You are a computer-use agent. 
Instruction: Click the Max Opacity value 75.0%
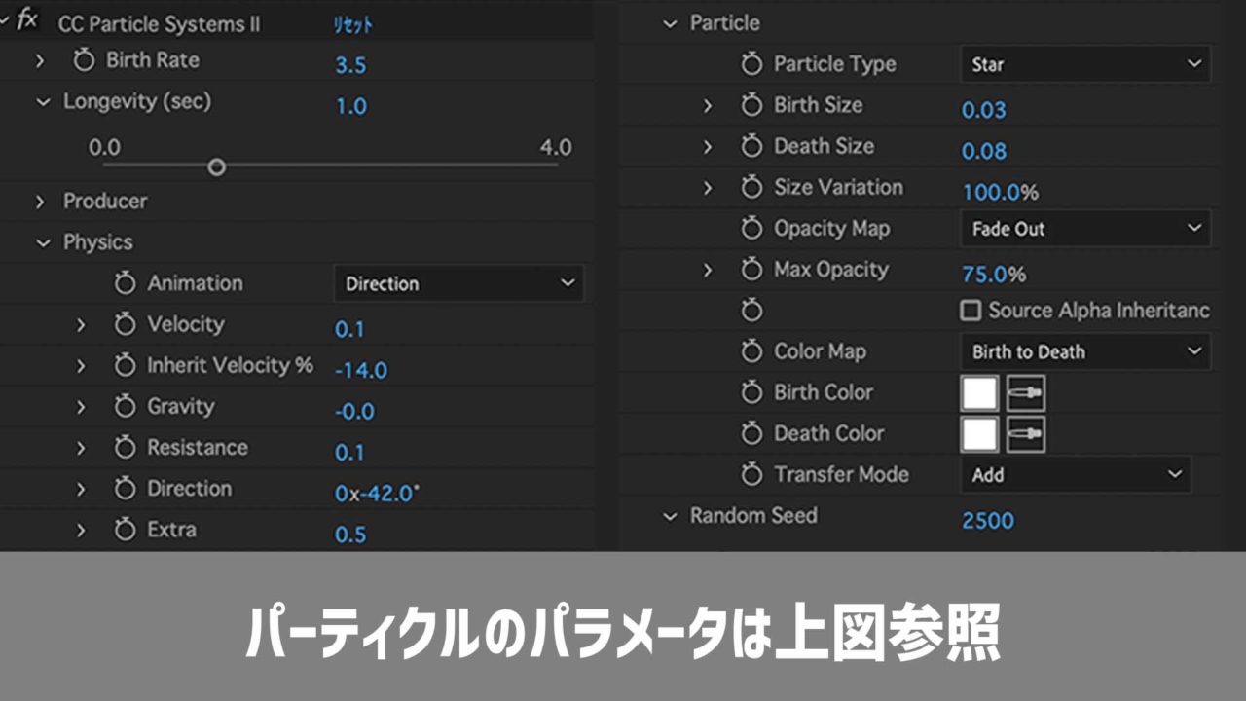tap(994, 275)
